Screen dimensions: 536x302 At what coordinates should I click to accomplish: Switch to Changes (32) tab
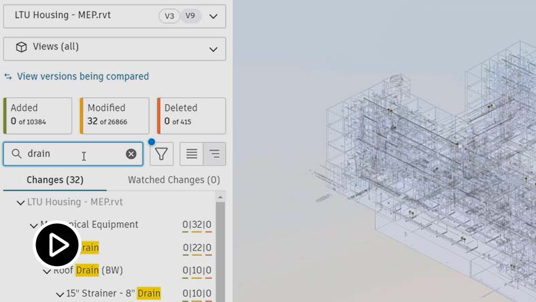pos(55,180)
